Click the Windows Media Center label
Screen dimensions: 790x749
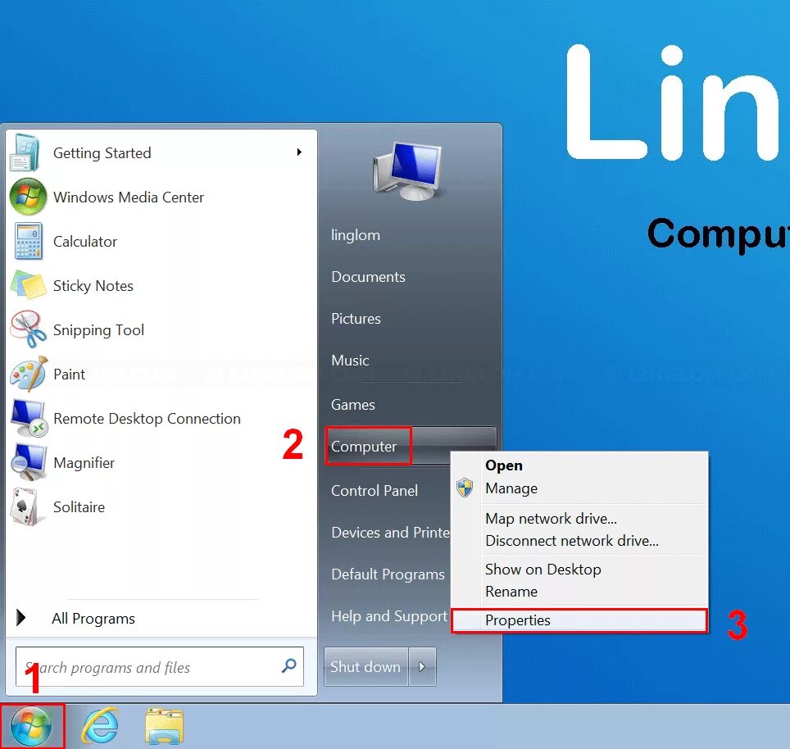point(129,197)
